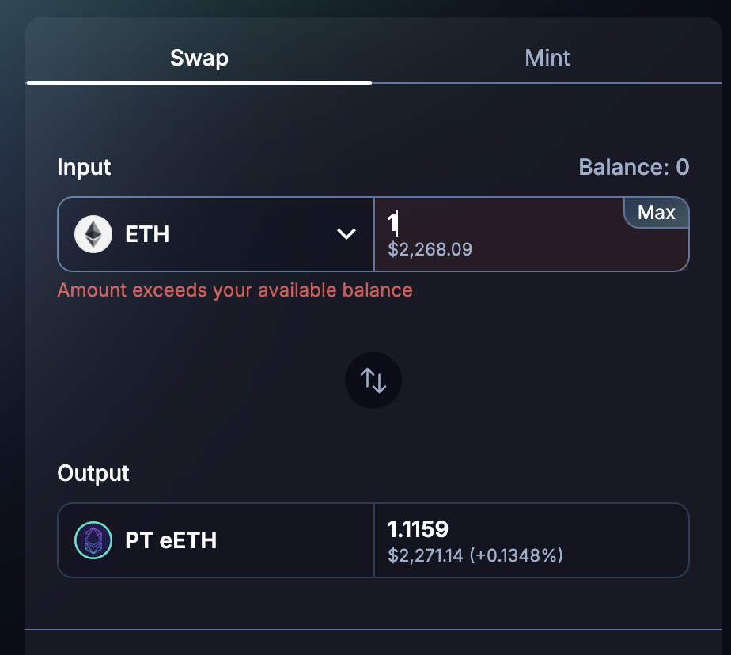Click the ETH token logo icon
This screenshot has height=655, width=731.
93,234
